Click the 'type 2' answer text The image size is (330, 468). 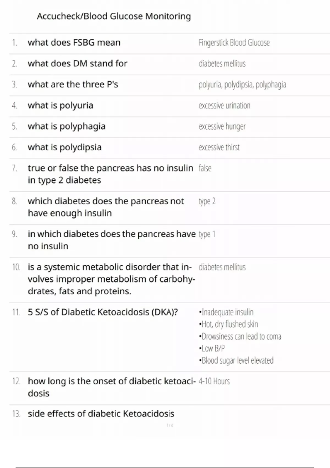pos(207,201)
